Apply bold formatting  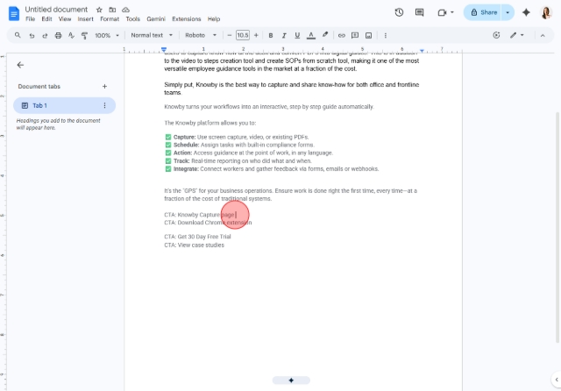(x=271, y=35)
